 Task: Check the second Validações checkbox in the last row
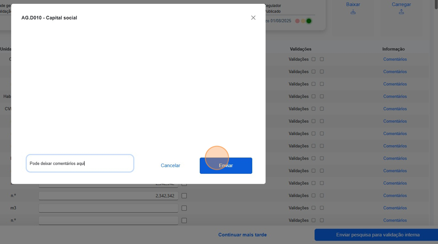(321, 220)
